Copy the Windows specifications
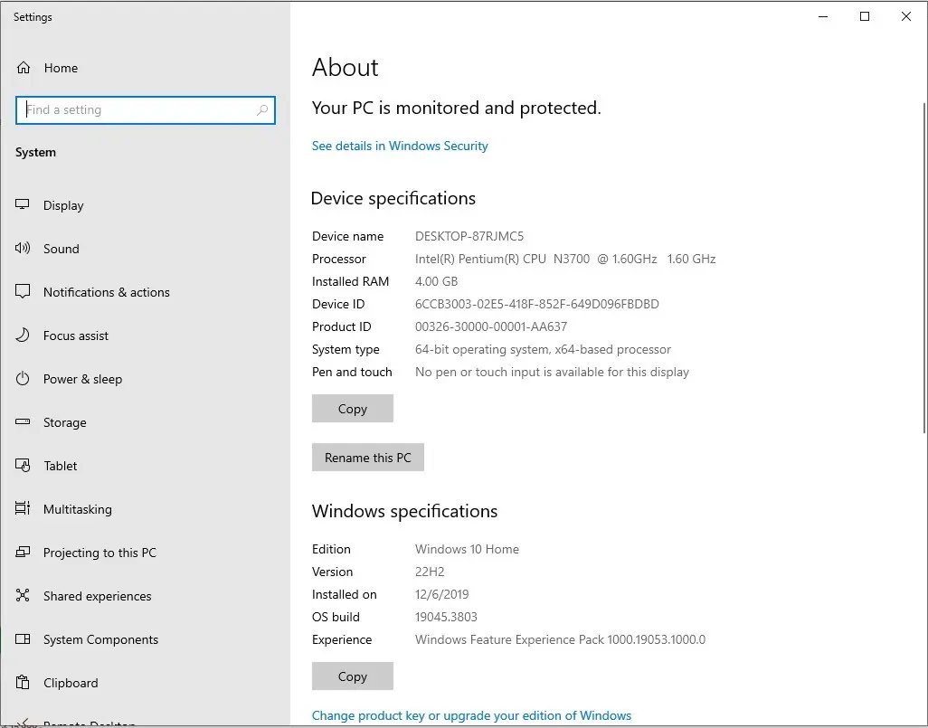 tap(352, 676)
